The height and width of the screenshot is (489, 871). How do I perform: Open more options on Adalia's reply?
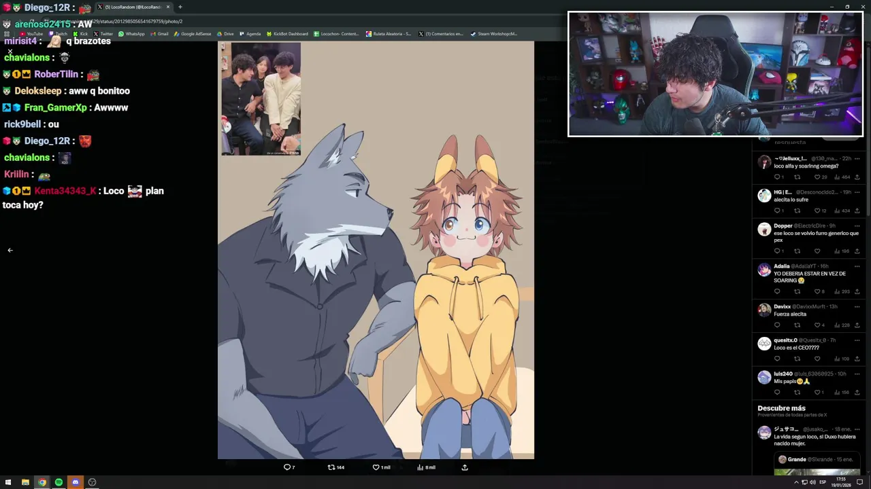tap(857, 266)
